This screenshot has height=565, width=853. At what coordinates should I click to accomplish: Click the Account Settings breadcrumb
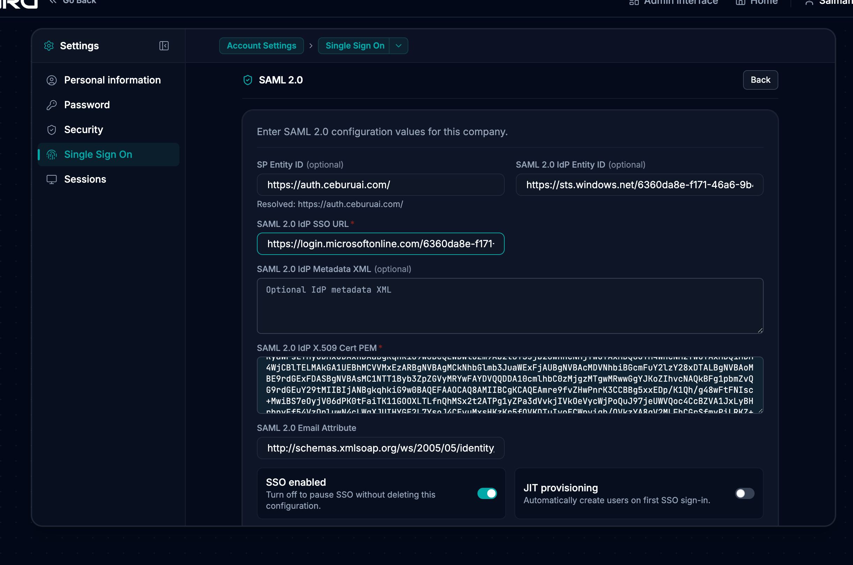(261, 46)
